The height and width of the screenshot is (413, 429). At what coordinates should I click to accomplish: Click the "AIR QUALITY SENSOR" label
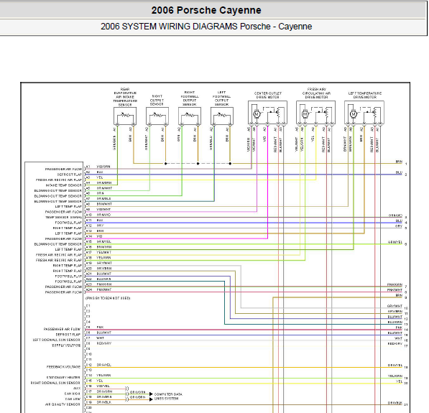[63, 404]
